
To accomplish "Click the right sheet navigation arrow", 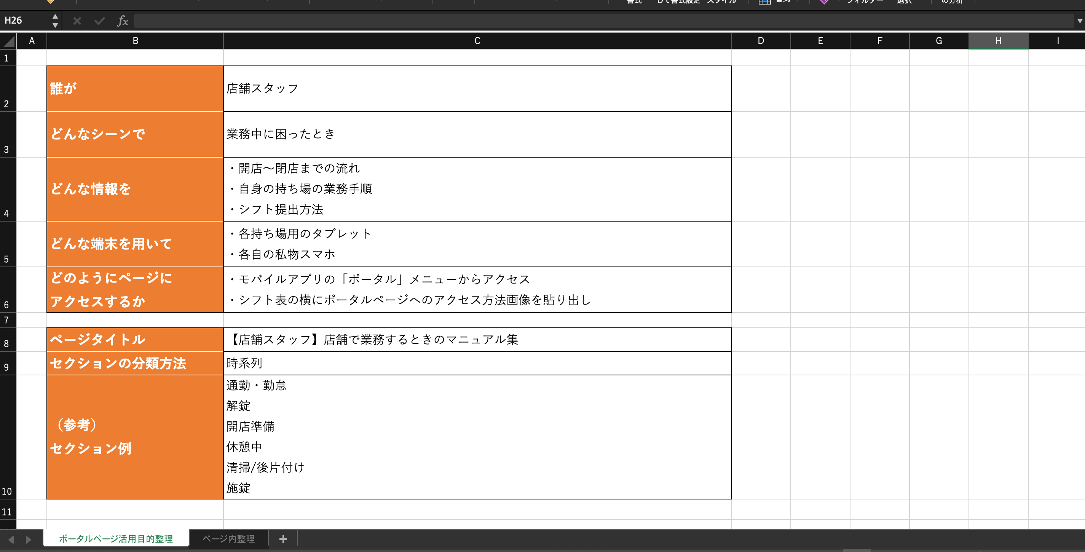I will tap(29, 539).
